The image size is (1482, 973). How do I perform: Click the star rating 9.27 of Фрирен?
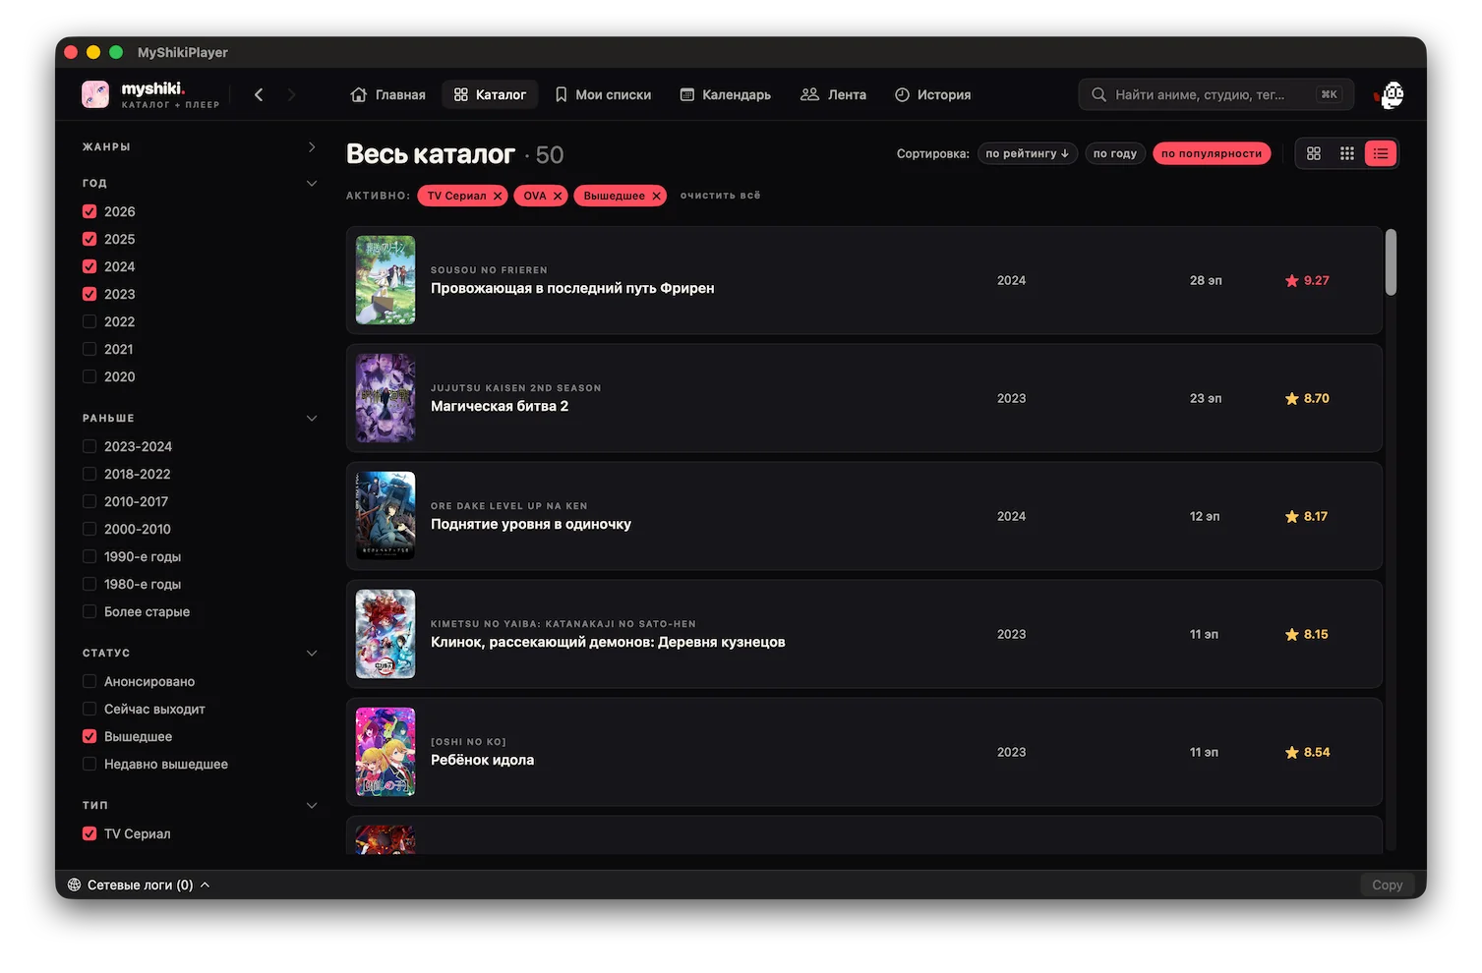click(1307, 280)
